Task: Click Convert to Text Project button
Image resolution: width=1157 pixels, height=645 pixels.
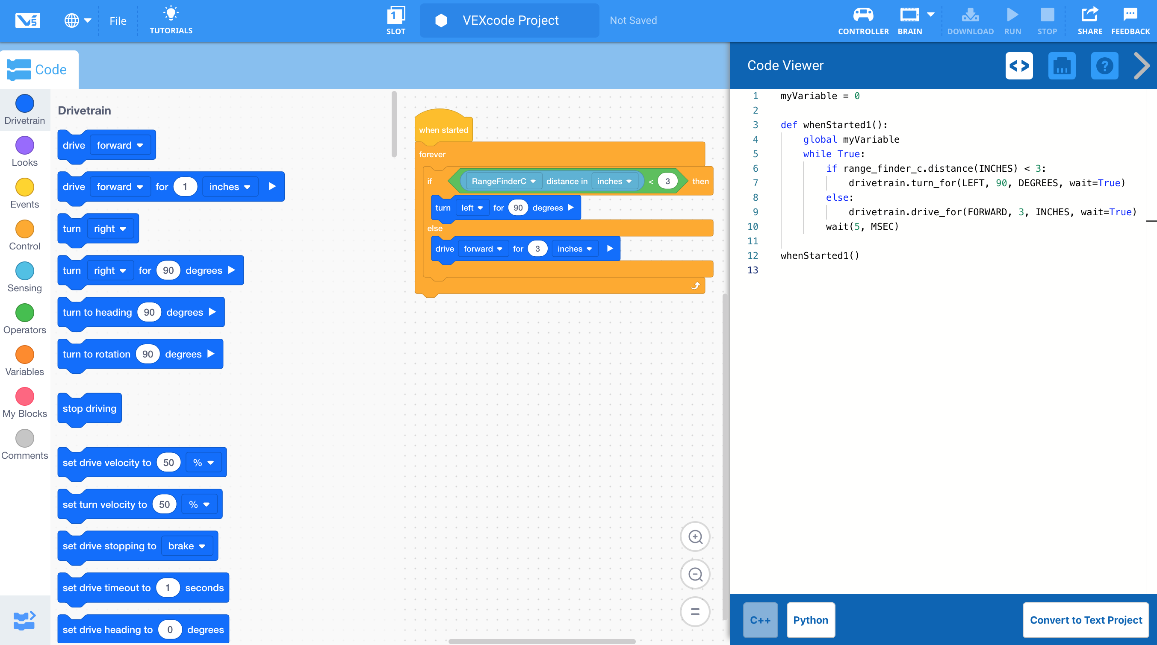Action: tap(1086, 620)
